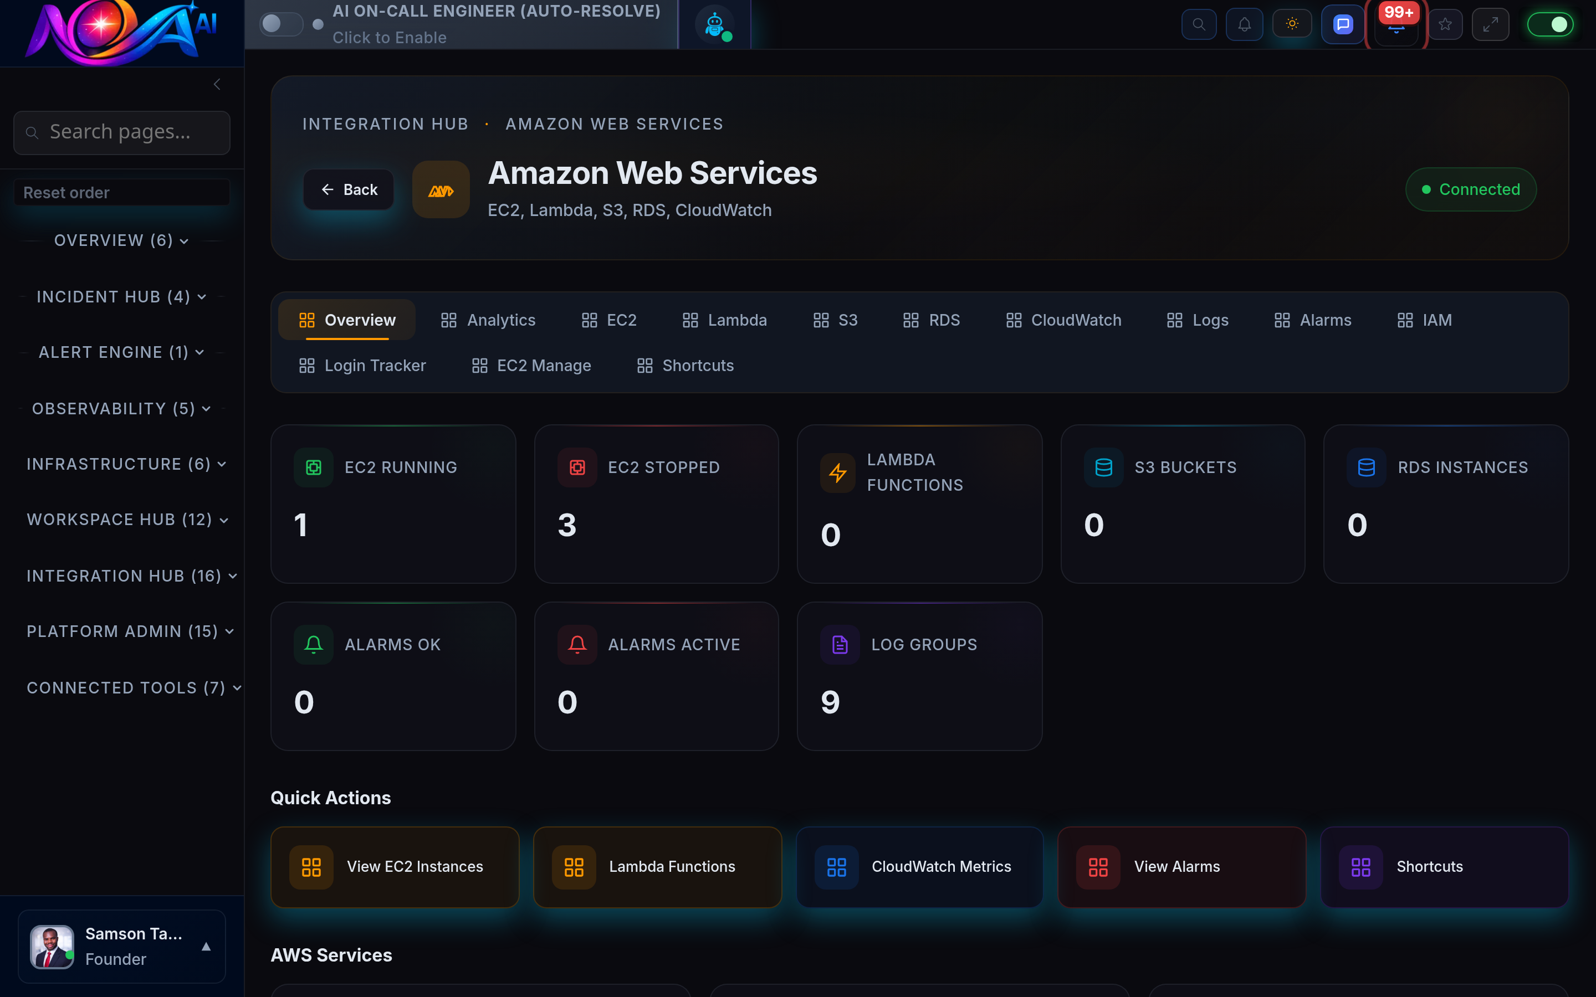Screen dimensions: 1596x997
Task: Click the AWS logo icon in the header
Action: point(441,189)
